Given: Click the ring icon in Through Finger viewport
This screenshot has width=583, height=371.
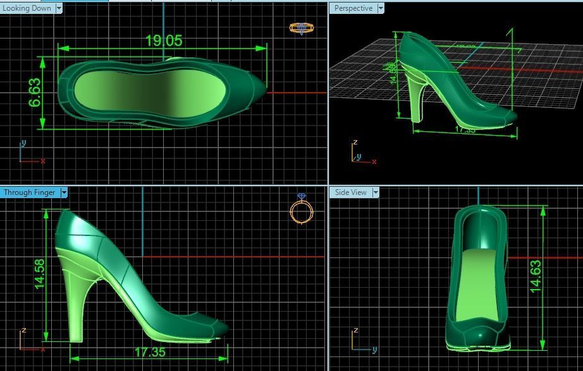Looking at the screenshot, I should pyautogui.click(x=302, y=209).
